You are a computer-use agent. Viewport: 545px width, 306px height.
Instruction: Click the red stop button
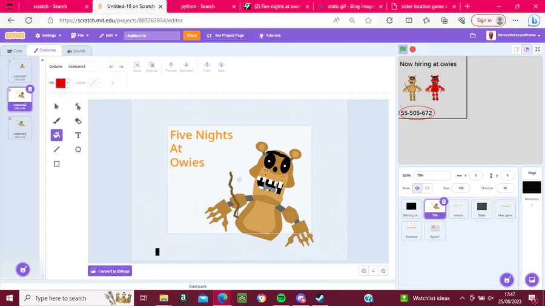(x=413, y=49)
